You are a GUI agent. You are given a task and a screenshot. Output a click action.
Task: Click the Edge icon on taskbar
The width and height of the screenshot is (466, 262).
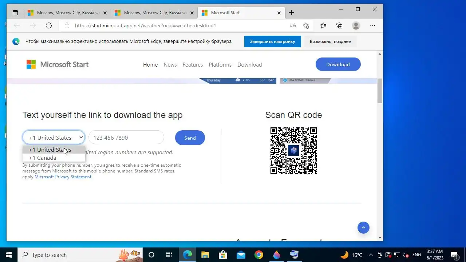[x=187, y=255]
